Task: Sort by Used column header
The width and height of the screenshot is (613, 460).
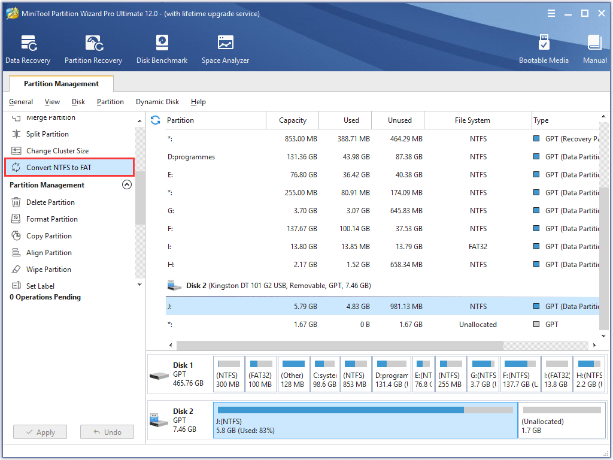Action: coord(345,120)
